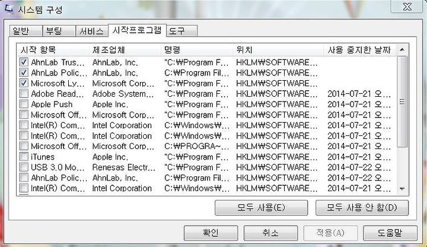Click the 적용(A) button
427x247 pixels.
pyautogui.click(x=330, y=233)
